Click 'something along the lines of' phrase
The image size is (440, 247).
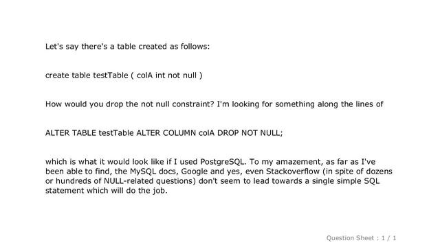(329, 104)
